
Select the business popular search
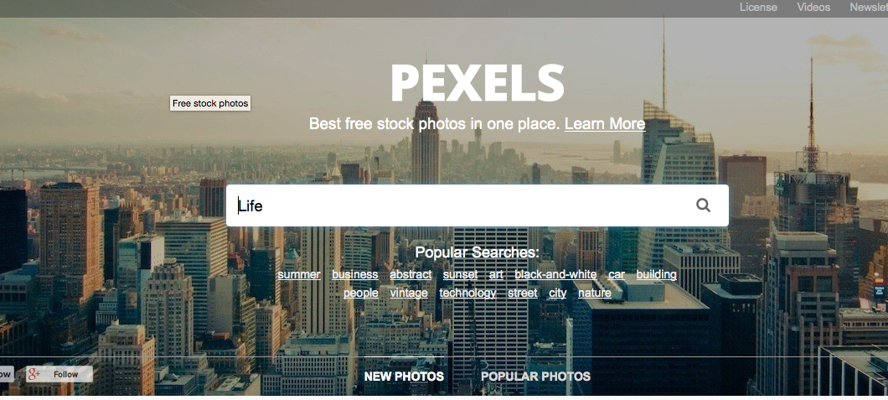point(355,274)
